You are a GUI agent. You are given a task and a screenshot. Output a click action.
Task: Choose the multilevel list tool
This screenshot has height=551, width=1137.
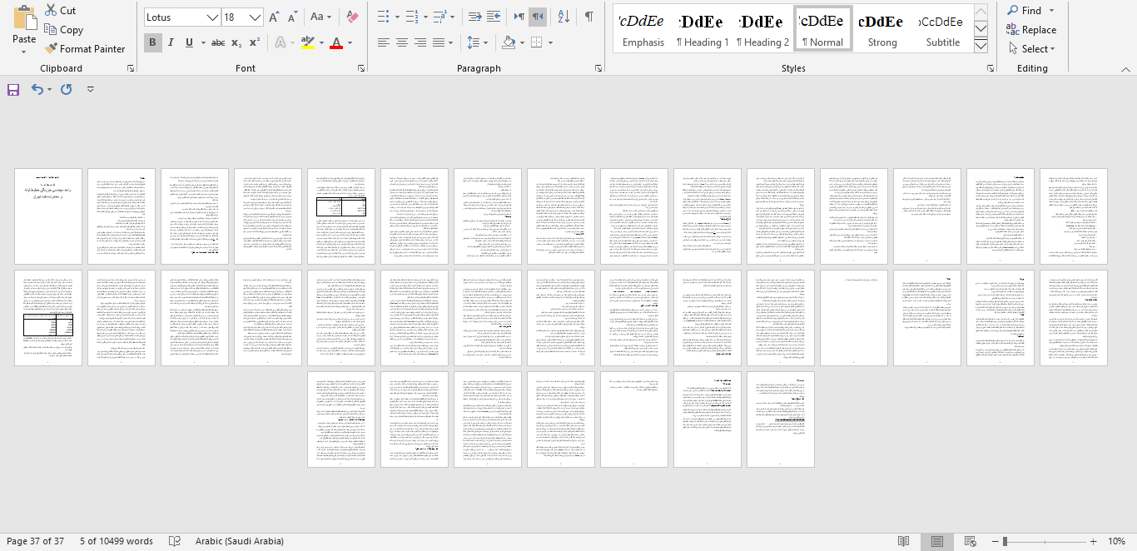(439, 17)
